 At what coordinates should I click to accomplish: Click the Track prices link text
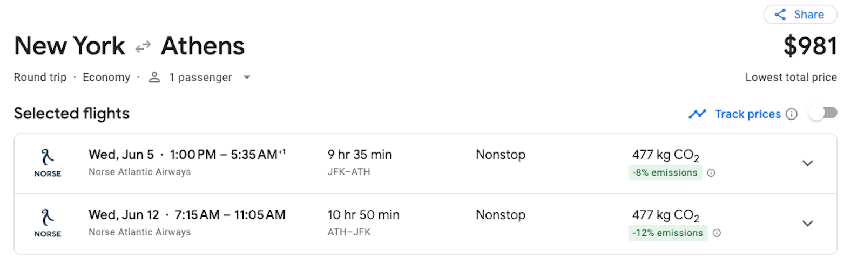(x=748, y=114)
